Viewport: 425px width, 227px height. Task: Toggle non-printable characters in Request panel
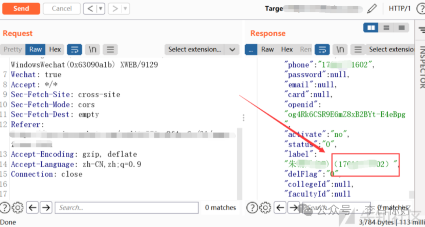[92, 49]
